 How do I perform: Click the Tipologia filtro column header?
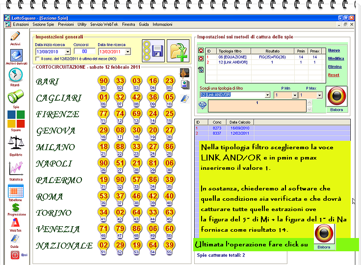(x=232, y=51)
